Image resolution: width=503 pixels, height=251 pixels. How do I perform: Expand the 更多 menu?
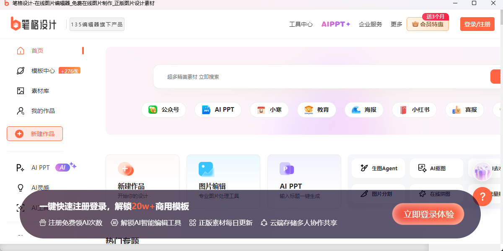396,24
